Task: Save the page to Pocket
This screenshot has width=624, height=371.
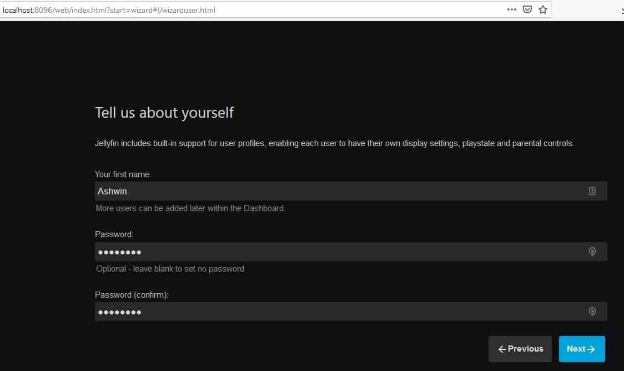Action: [526, 9]
